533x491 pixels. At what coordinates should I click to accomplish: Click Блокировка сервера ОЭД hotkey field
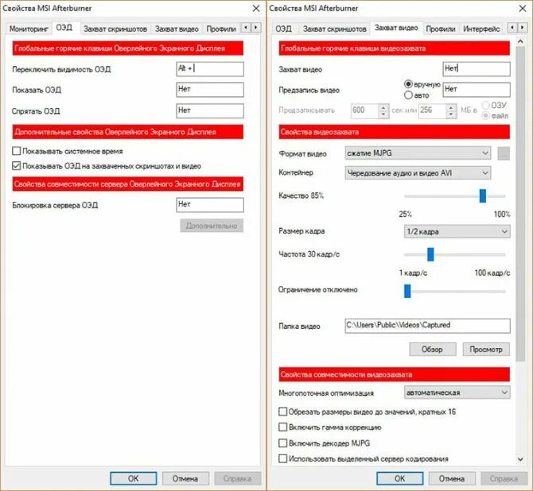(x=210, y=205)
